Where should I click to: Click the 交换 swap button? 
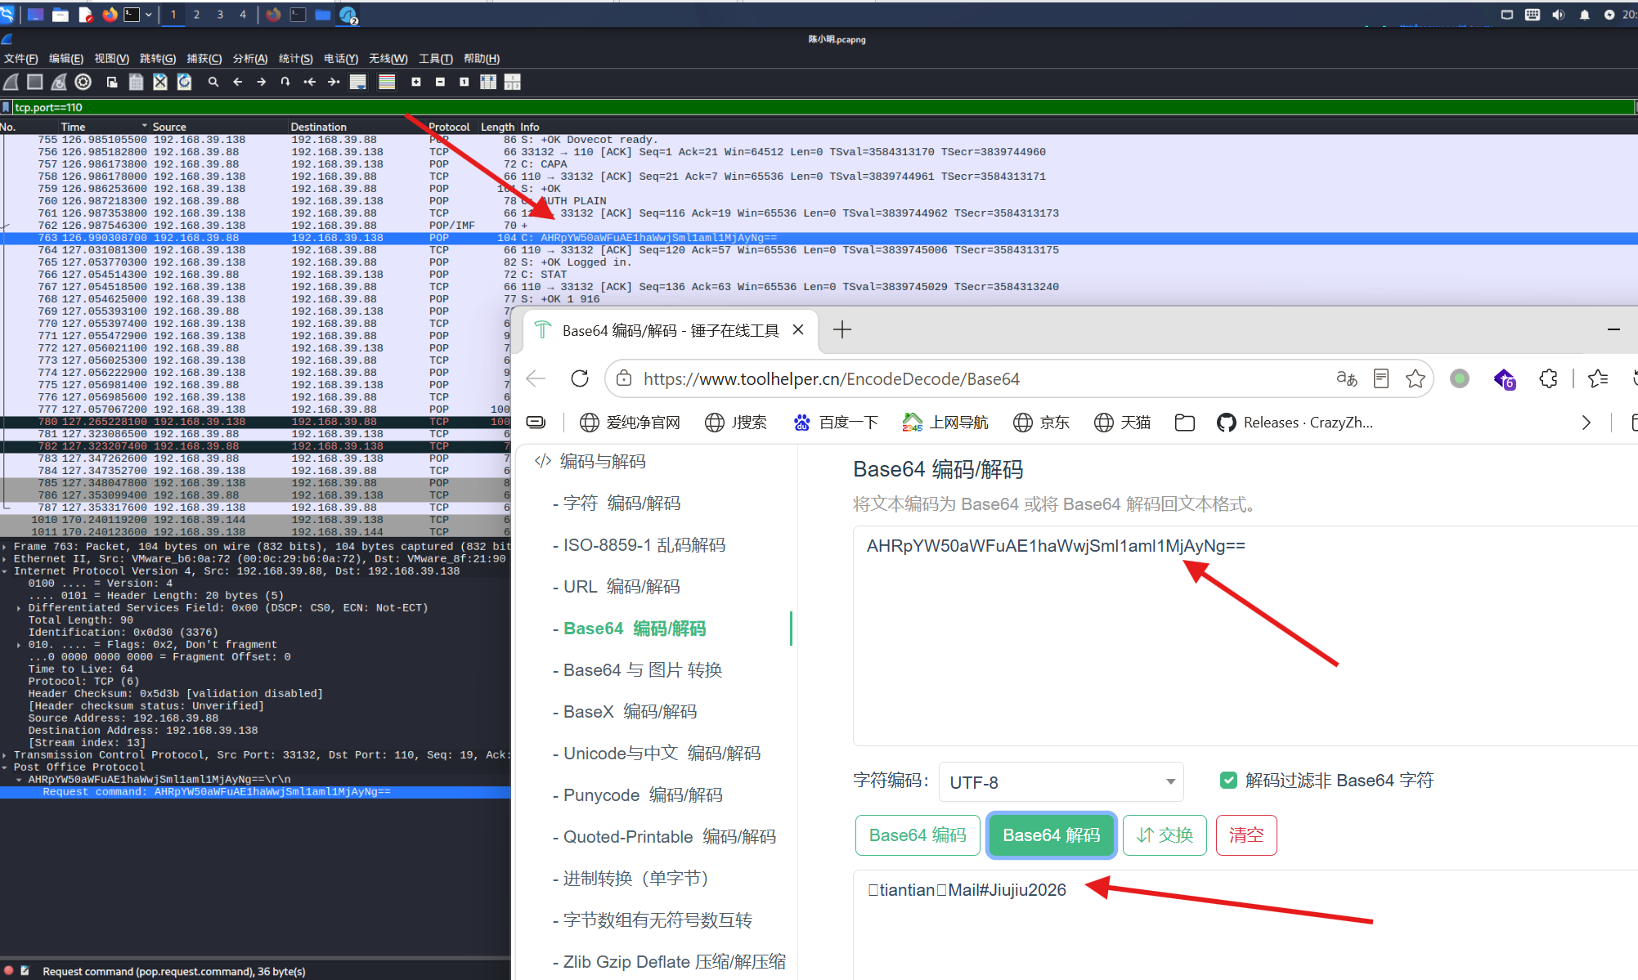point(1165,835)
